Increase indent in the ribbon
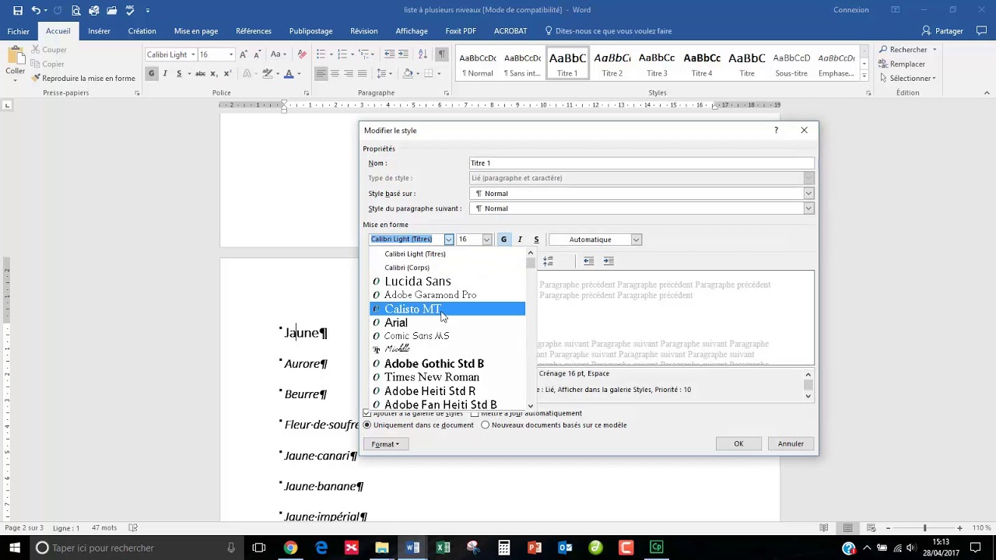 click(x=403, y=54)
